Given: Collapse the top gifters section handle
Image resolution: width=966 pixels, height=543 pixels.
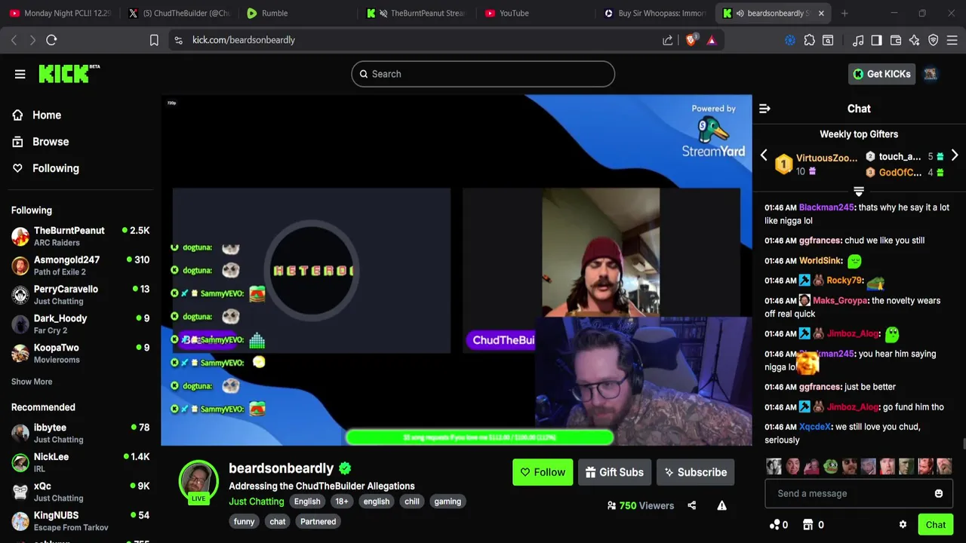Looking at the screenshot, I should [859, 191].
